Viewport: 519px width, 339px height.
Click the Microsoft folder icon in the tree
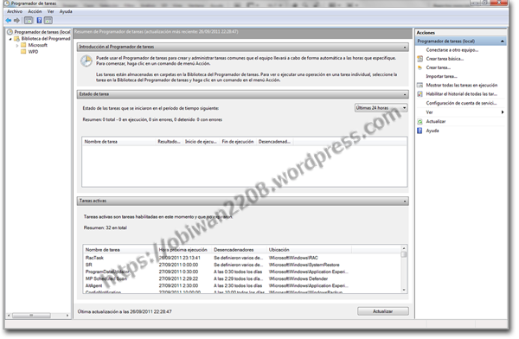(x=23, y=45)
